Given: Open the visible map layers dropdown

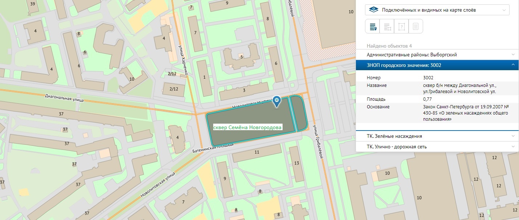Looking at the screenshot, I should pos(437,10).
